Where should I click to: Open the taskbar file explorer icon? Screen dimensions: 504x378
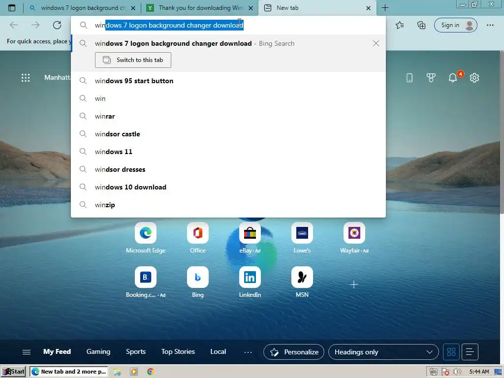click(x=117, y=372)
